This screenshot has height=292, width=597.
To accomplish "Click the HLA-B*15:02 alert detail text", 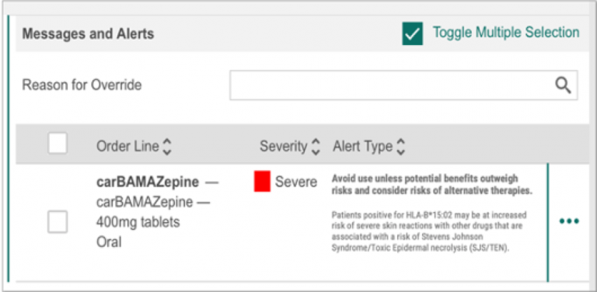I will (x=429, y=232).
